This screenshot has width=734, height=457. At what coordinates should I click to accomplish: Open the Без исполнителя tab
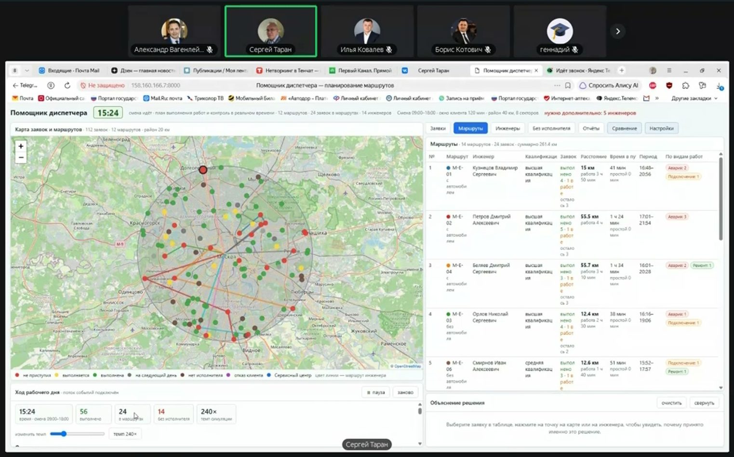tap(551, 128)
